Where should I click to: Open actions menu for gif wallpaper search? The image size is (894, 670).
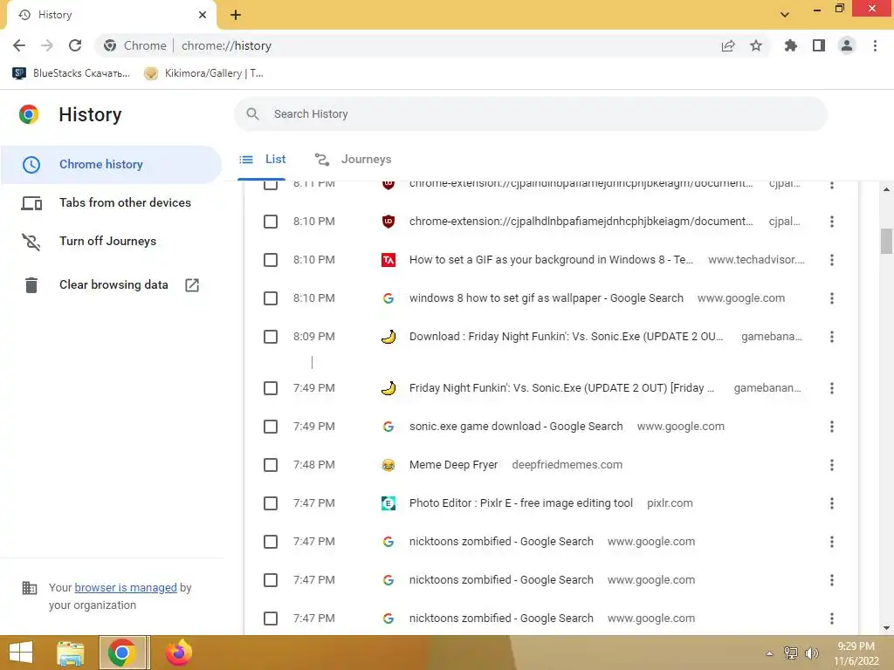[x=832, y=298]
